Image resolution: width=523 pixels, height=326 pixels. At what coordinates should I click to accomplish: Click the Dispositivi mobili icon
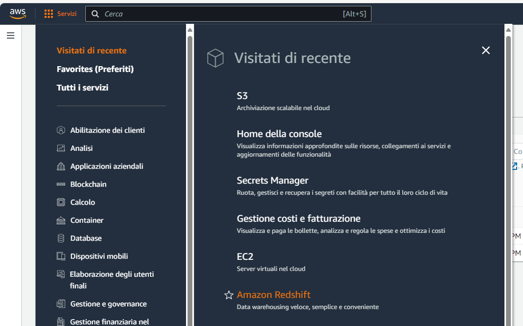pyautogui.click(x=61, y=256)
